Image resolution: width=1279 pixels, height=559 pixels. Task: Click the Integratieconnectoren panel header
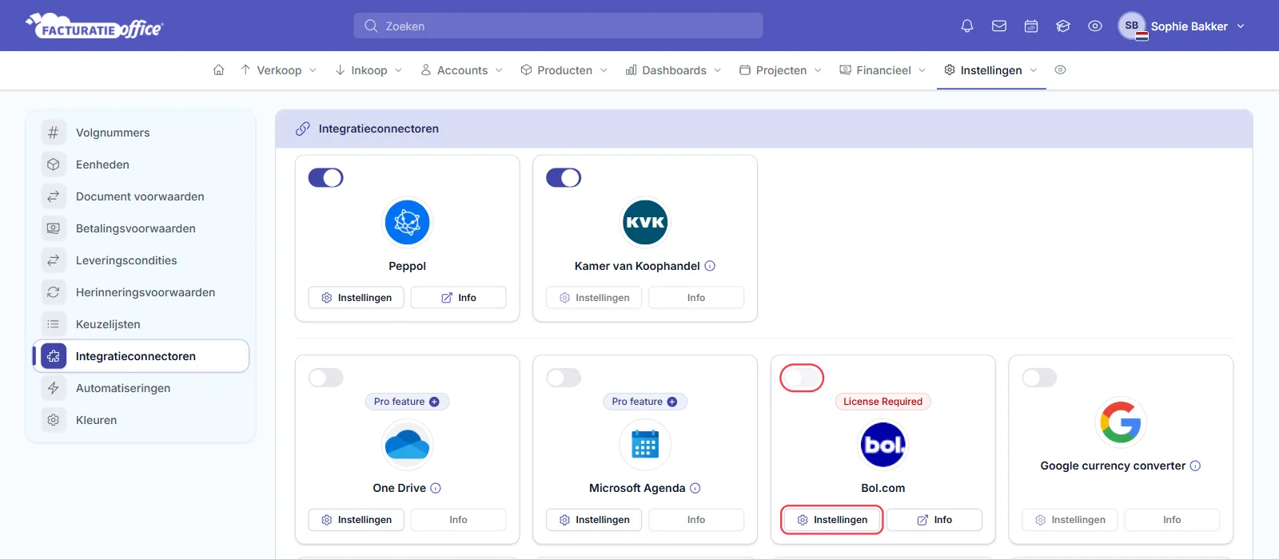click(x=764, y=129)
